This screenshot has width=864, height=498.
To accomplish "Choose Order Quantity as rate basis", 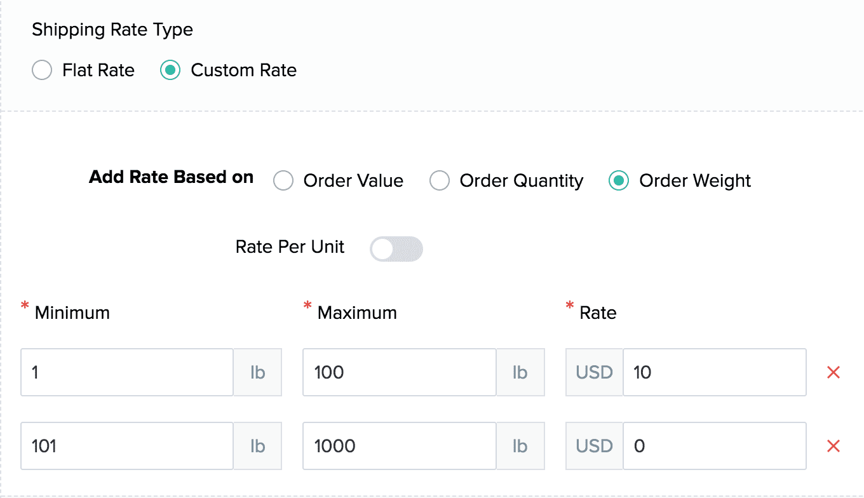I will tap(440, 181).
